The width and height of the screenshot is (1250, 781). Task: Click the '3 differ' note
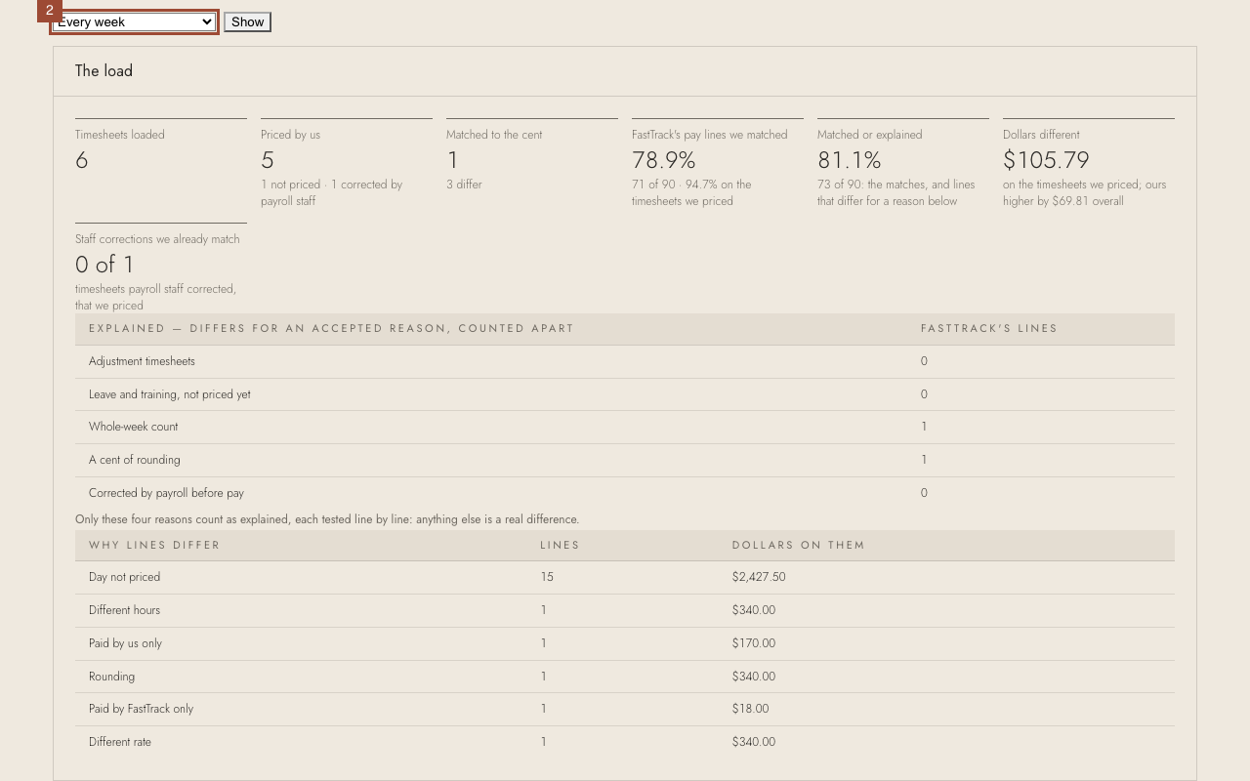point(464,185)
